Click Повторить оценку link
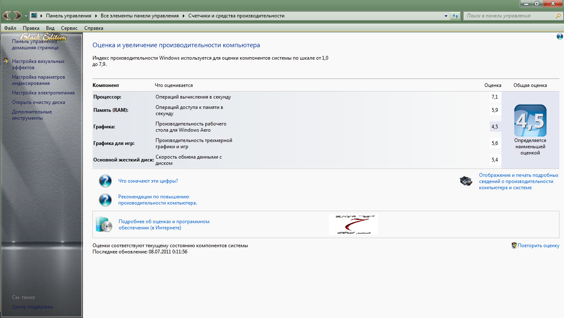This screenshot has height=318, width=564. [538, 246]
